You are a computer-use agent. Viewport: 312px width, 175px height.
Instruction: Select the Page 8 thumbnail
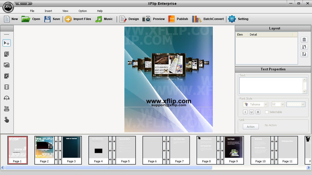206,150
